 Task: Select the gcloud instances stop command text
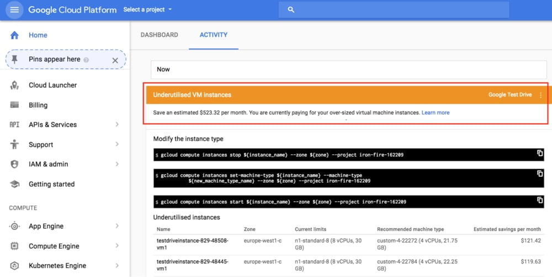click(282, 155)
